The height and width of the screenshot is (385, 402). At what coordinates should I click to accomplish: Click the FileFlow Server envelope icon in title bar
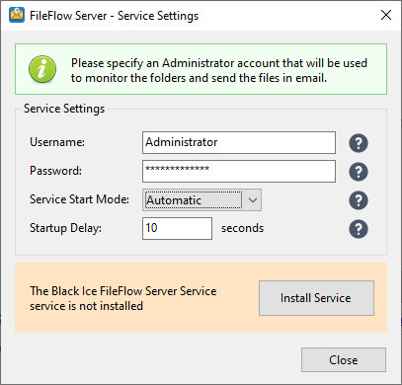click(x=17, y=15)
